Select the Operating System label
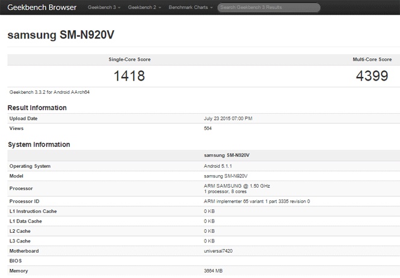 (30, 166)
